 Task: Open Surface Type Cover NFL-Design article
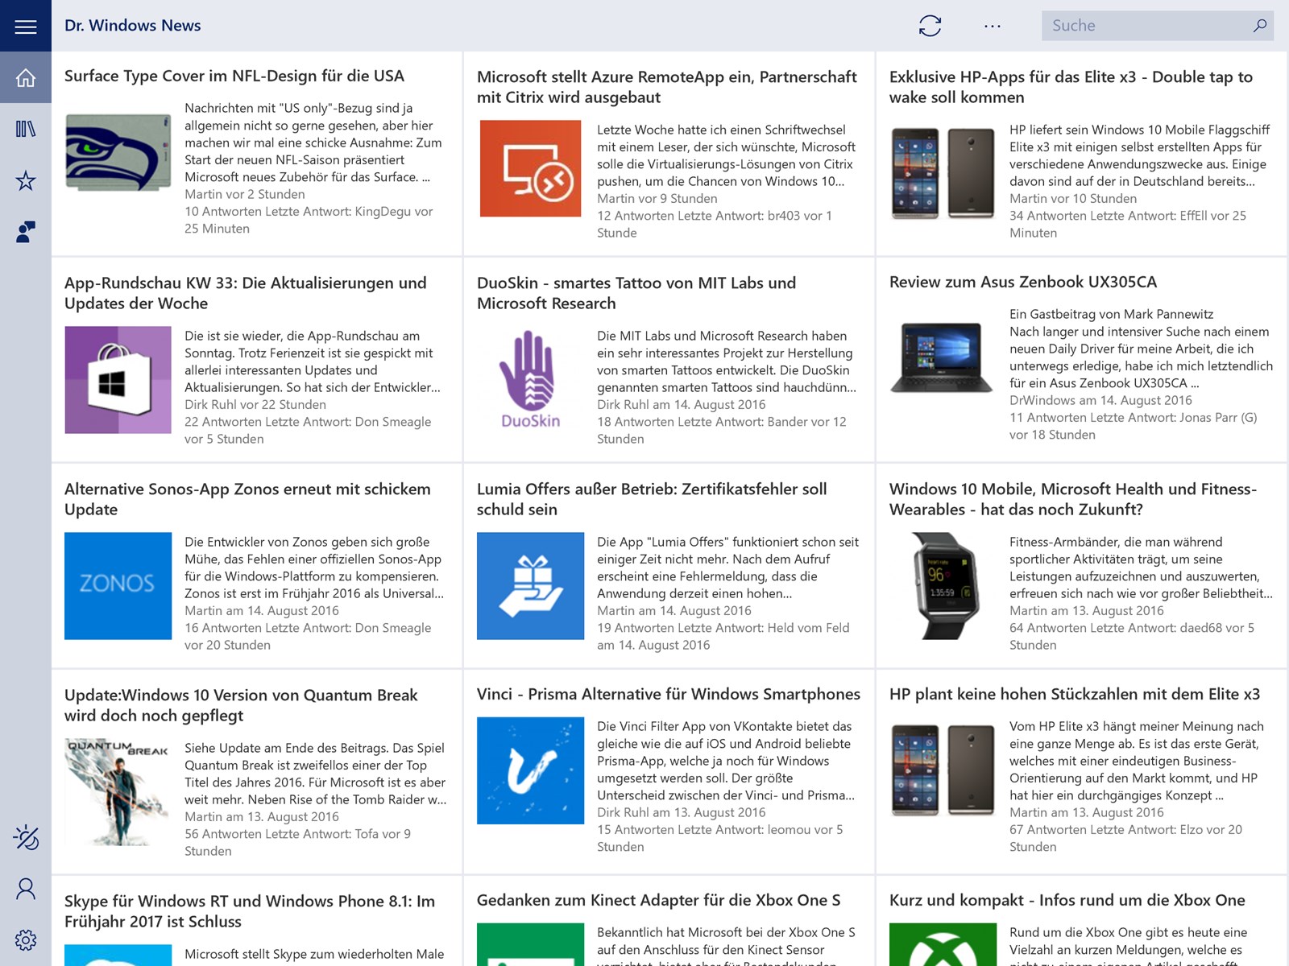[x=234, y=76]
